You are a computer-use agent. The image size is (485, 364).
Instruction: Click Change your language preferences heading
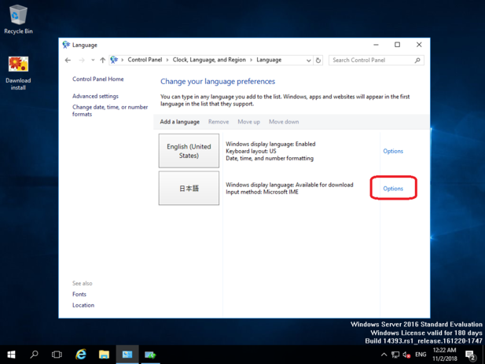tap(218, 82)
